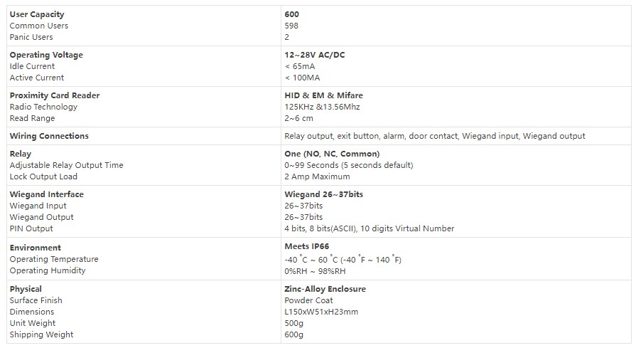This screenshot has width=636, height=348.
Task: Click the Zinc-Alloy Enclosure value
Action: (325, 289)
